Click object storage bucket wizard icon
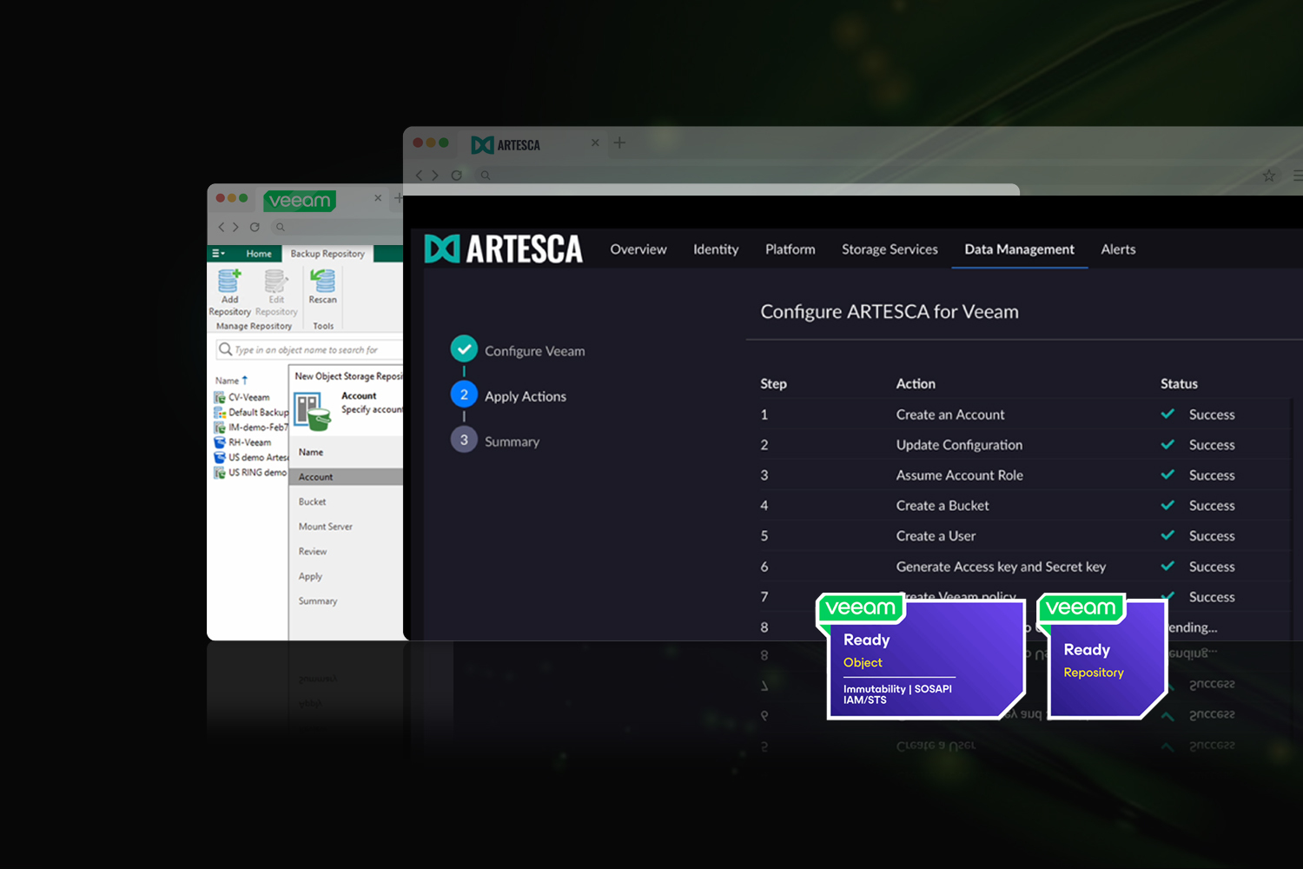This screenshot has width=1303, height=869. click(312, 411)
